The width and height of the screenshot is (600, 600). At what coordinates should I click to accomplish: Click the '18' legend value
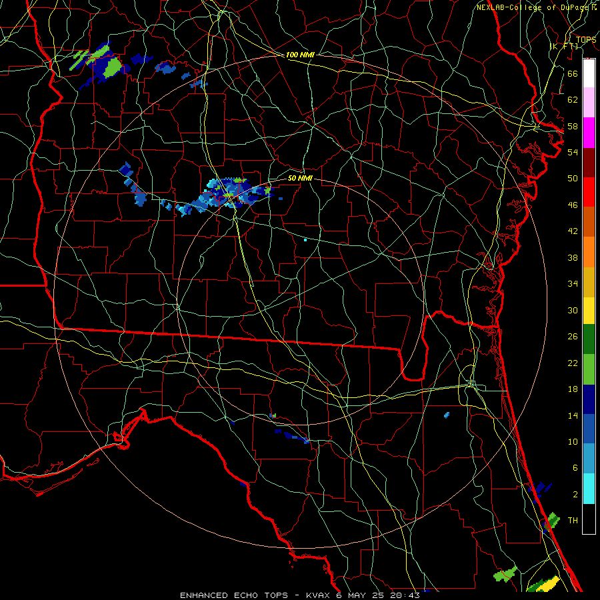(573, 389)
